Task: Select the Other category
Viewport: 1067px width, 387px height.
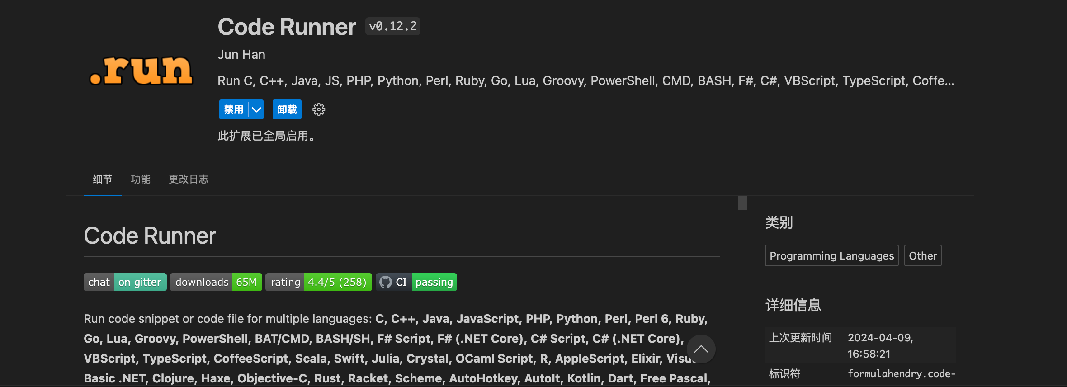Action: (x=922, y=255)
